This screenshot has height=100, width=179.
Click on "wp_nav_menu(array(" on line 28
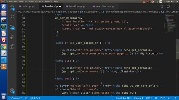tap(69, 18)
